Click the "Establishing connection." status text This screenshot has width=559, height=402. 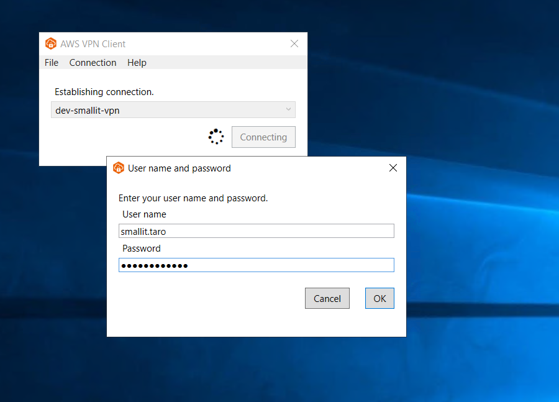tap(104, 92)
